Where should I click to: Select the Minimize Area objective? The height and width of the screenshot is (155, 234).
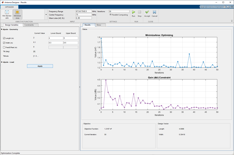pyautogui.click(x=17, y=14)
